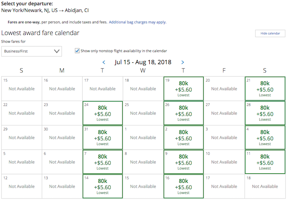
Task: Select August 7 80k fare cell
Action: [103, 161]
